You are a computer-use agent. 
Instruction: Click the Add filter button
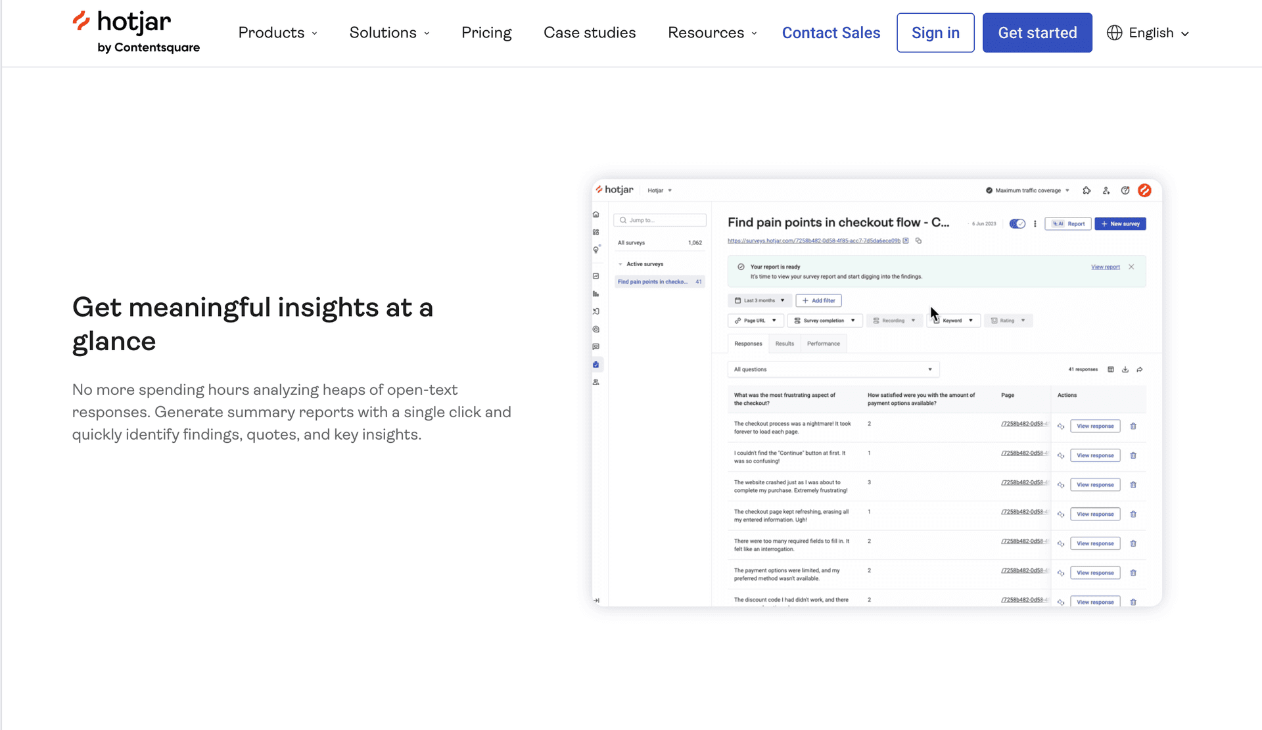click(x=818, y=300)
